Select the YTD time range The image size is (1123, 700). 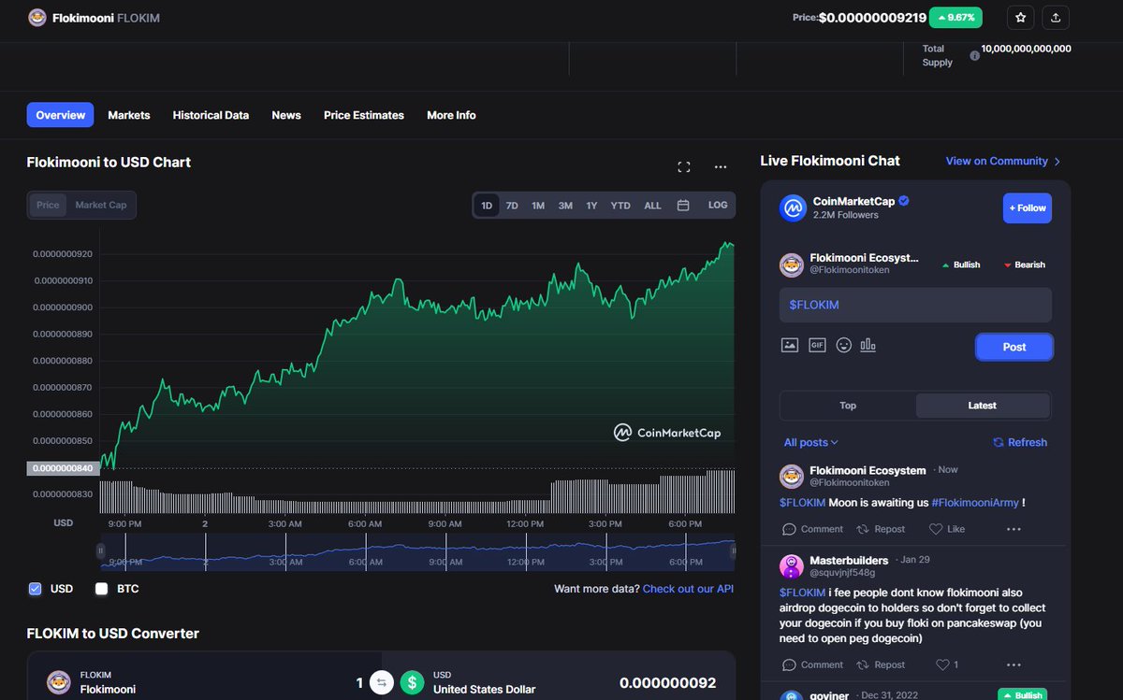point(620,206)
